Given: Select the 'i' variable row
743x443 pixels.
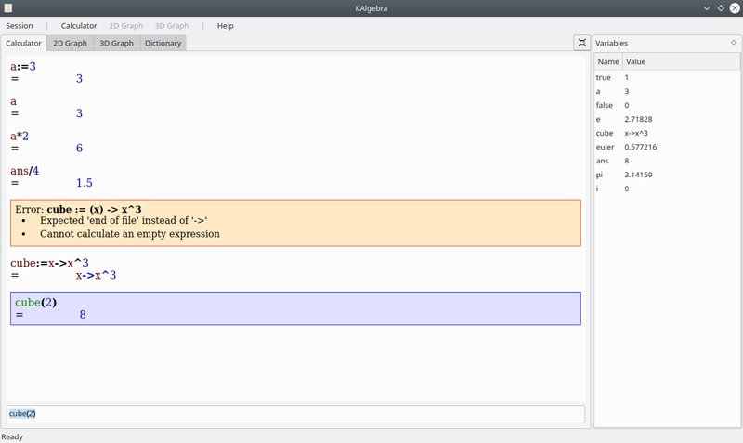Looking at the screenshot, I should pos(667,189).
